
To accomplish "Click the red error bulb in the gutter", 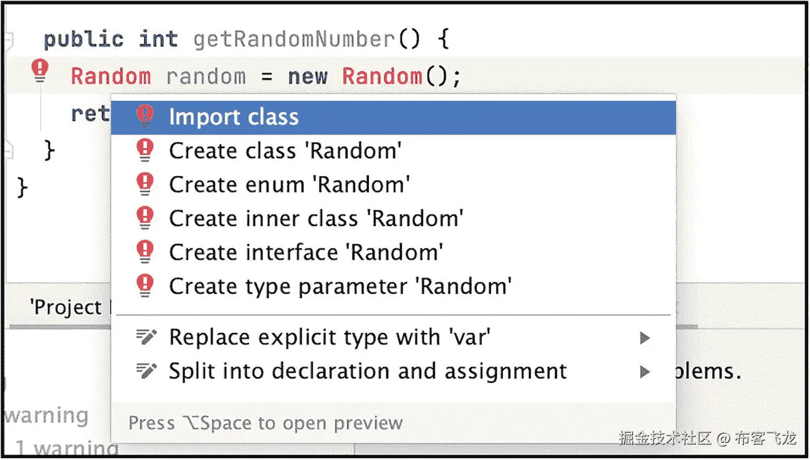I will click(40, 71).
